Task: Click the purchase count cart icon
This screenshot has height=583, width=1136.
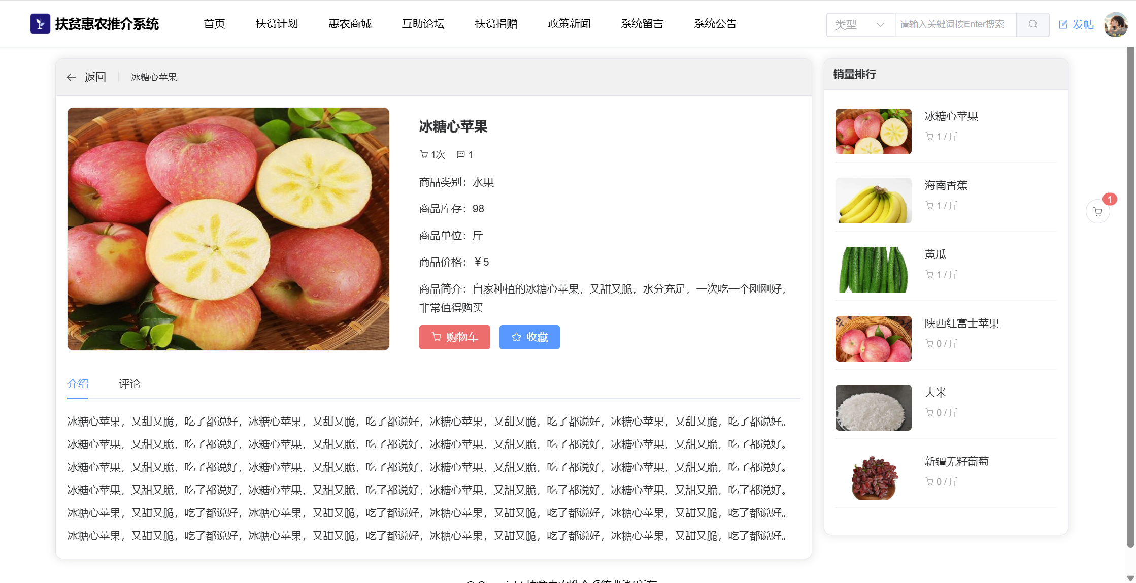Action: [x=424, y=154]
